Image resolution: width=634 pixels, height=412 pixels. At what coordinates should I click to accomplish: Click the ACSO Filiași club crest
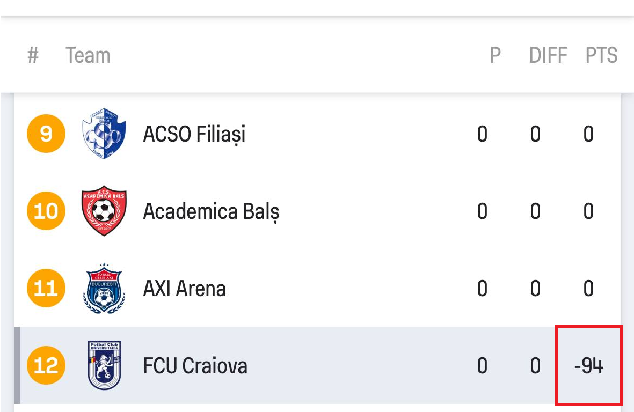pyautogui.click(x=104, y=134)
